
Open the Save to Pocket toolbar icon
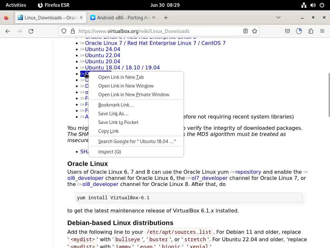click(x=287, y=31)
